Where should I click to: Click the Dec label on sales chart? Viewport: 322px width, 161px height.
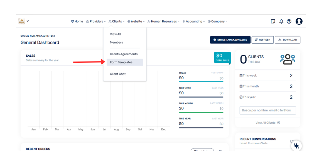(x=164, y=129)
